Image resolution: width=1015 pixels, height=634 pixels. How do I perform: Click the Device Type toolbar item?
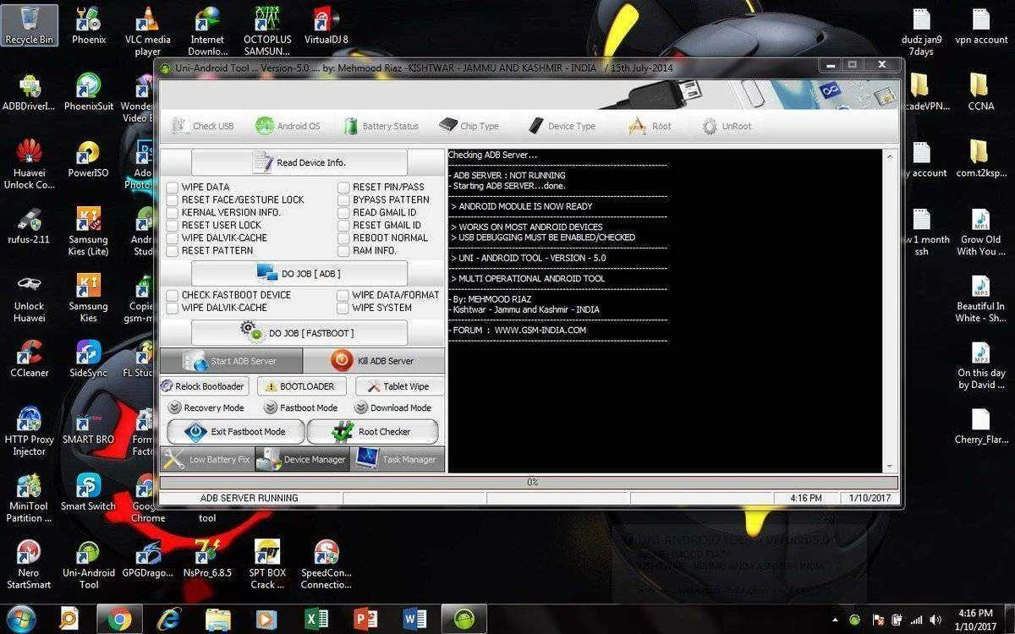(562, 126)
